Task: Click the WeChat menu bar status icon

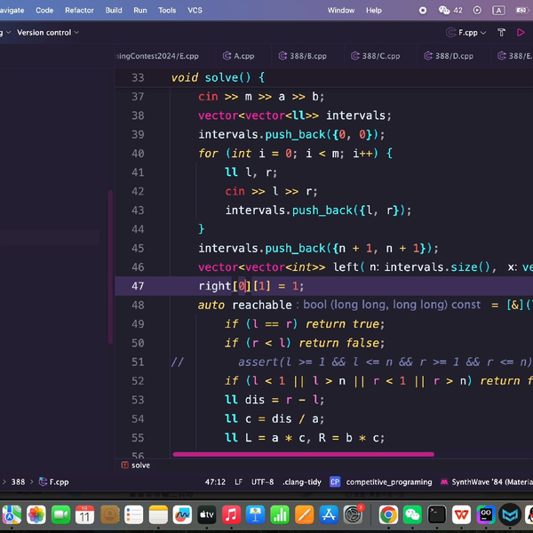Action: (444, 11)
